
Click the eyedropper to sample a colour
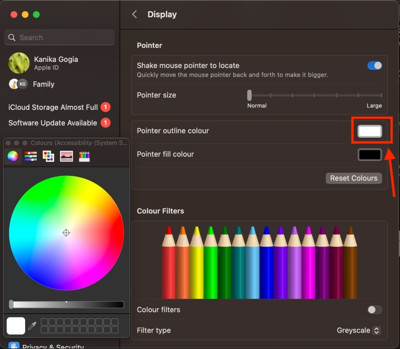click(32, 326)
